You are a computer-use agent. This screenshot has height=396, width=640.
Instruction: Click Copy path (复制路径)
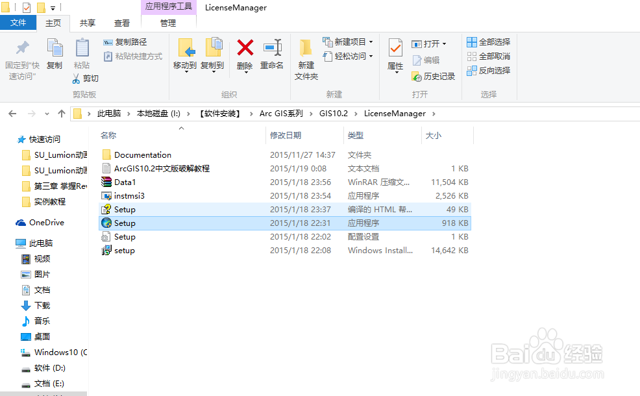pos(125,42)
